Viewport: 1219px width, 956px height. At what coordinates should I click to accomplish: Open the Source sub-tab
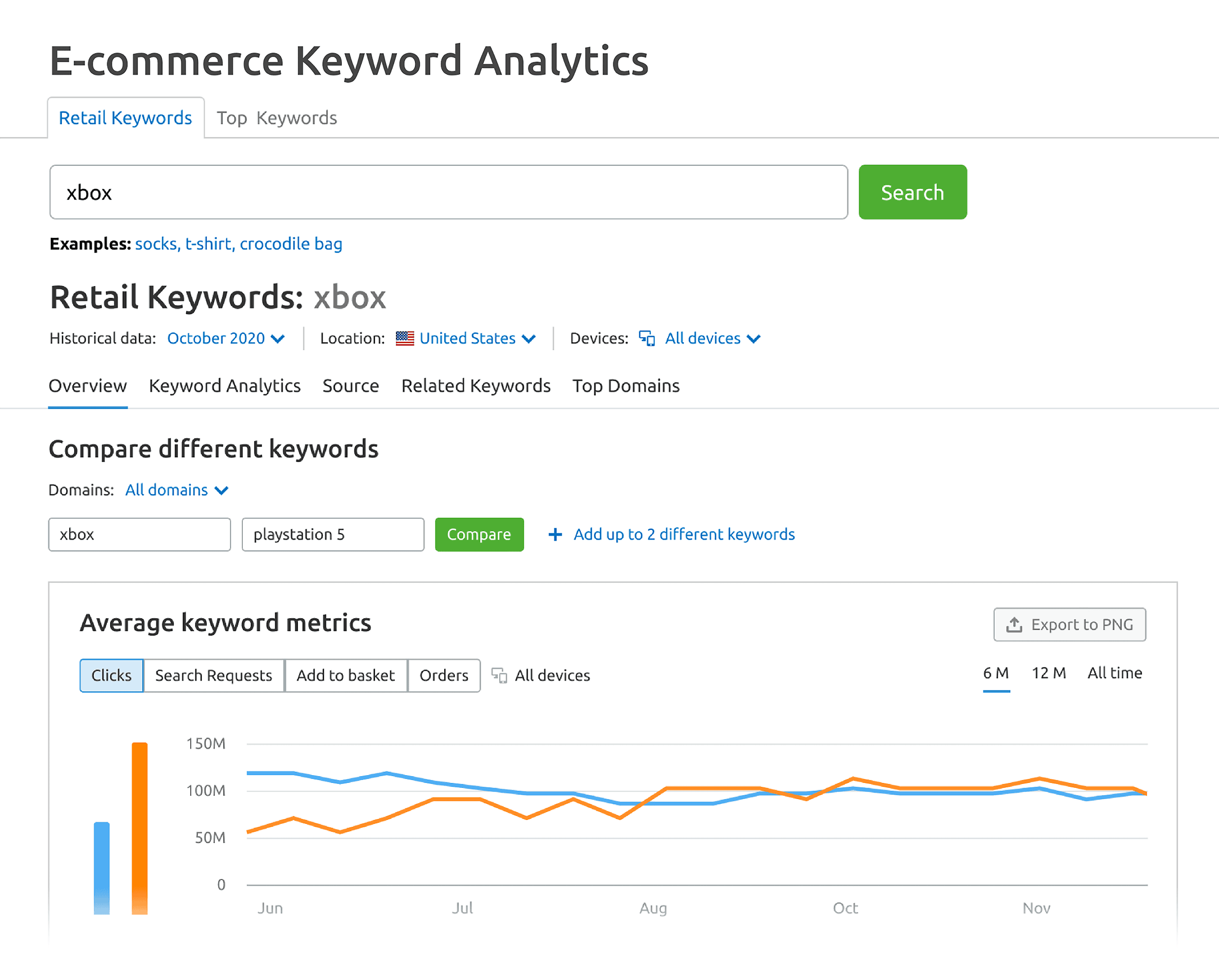pos(351,386)
